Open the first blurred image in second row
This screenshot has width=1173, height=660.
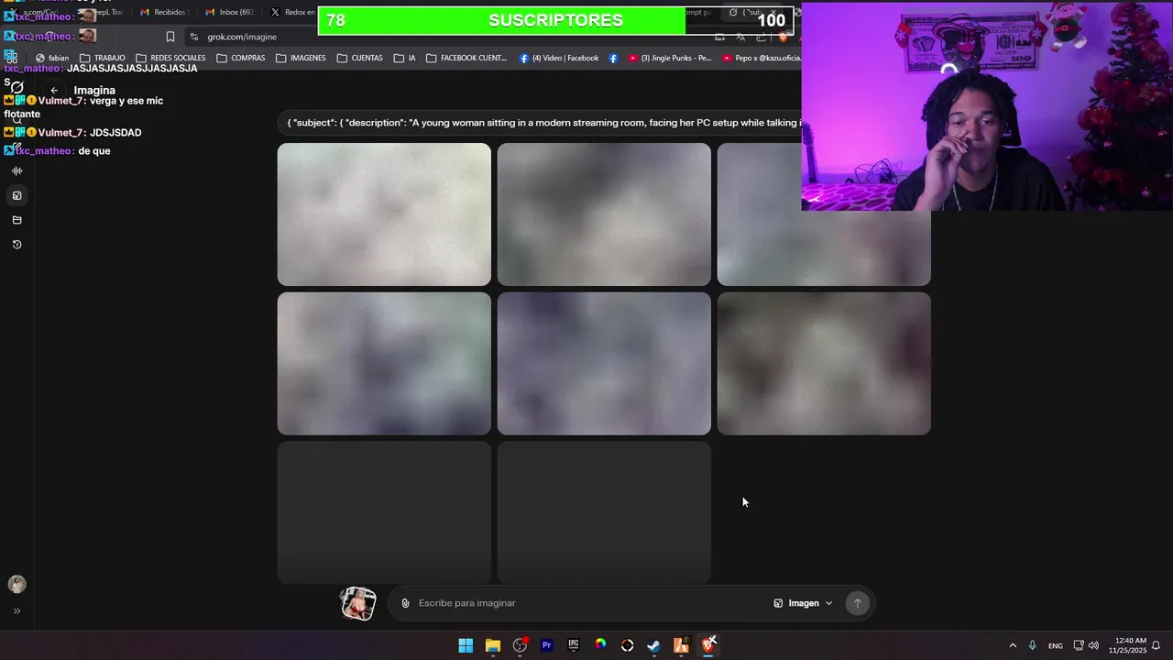[384, 364]
